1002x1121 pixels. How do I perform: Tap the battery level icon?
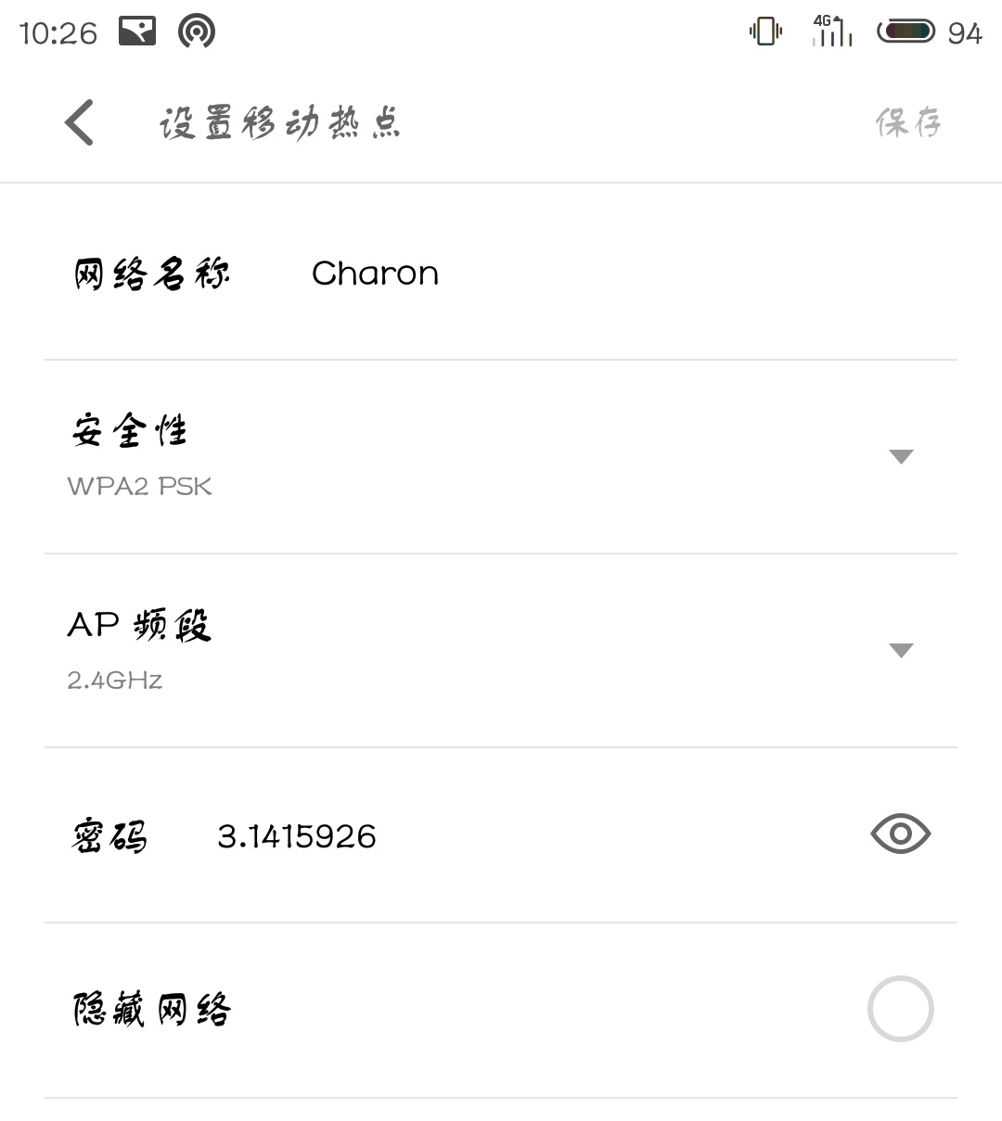[x=906, y=32]
